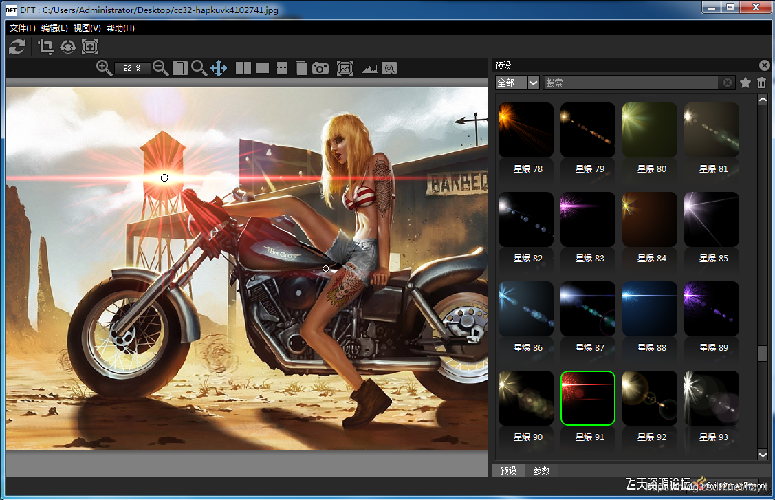Click the 搜索 search input field
The width and height of the screenshot is (775, 500).
(631, 83)
